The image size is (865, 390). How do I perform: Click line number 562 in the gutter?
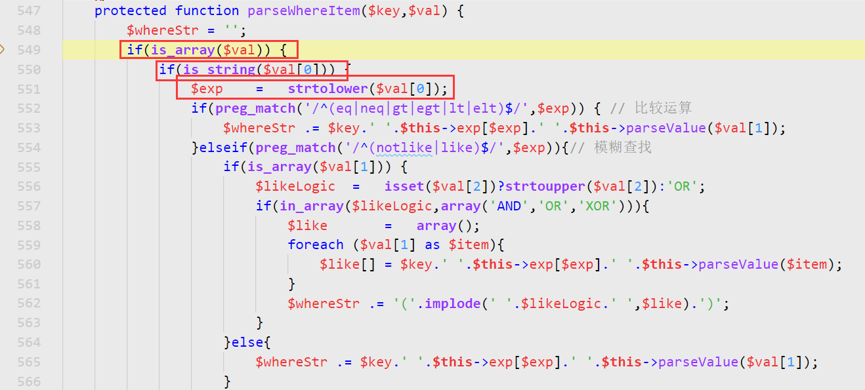(28, 303)
